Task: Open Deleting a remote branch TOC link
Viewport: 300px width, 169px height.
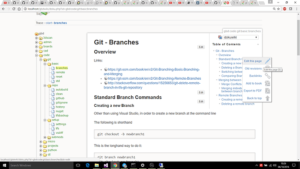Action: point(238,104)
